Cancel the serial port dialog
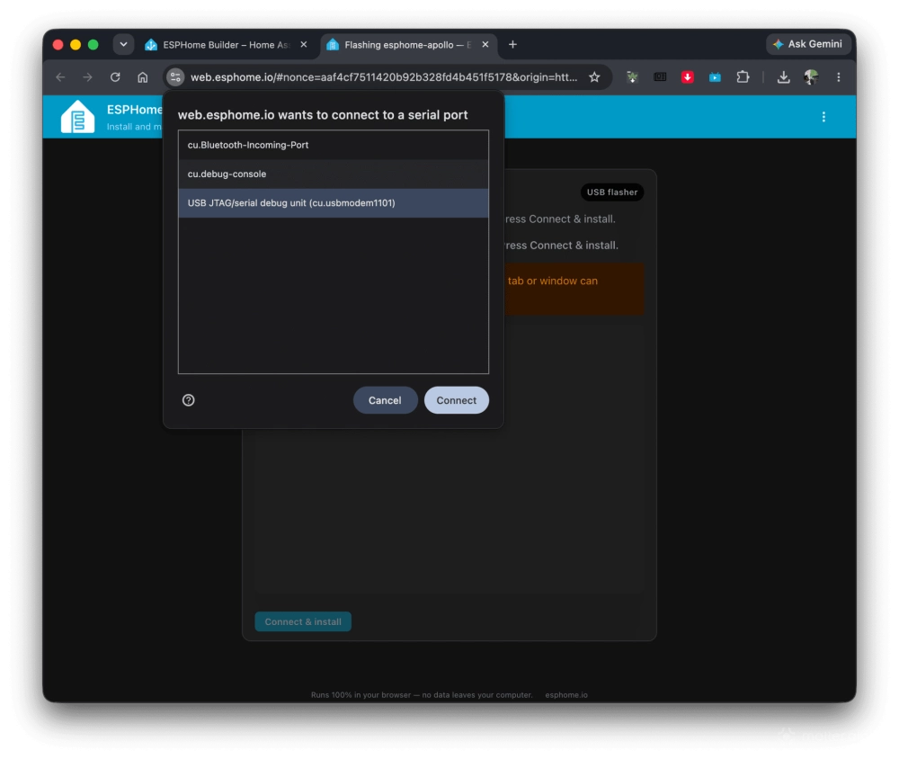This screenshot has height=759, width=899. (x=385, y=400)
